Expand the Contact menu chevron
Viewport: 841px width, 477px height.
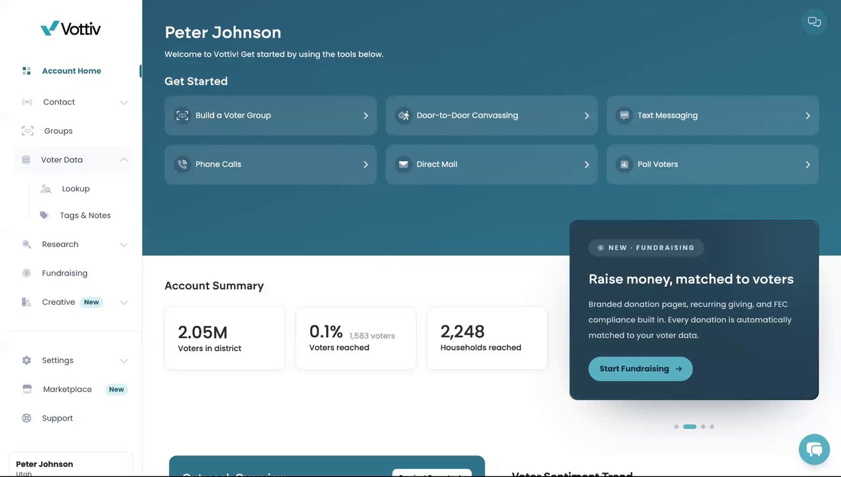tap(123, 103)
